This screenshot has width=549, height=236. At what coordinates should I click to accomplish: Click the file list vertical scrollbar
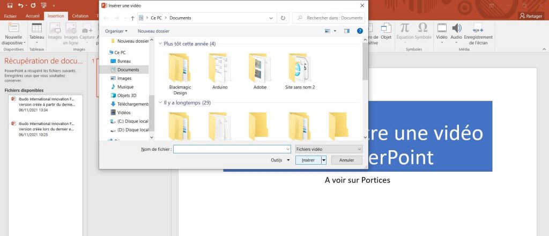365,62
